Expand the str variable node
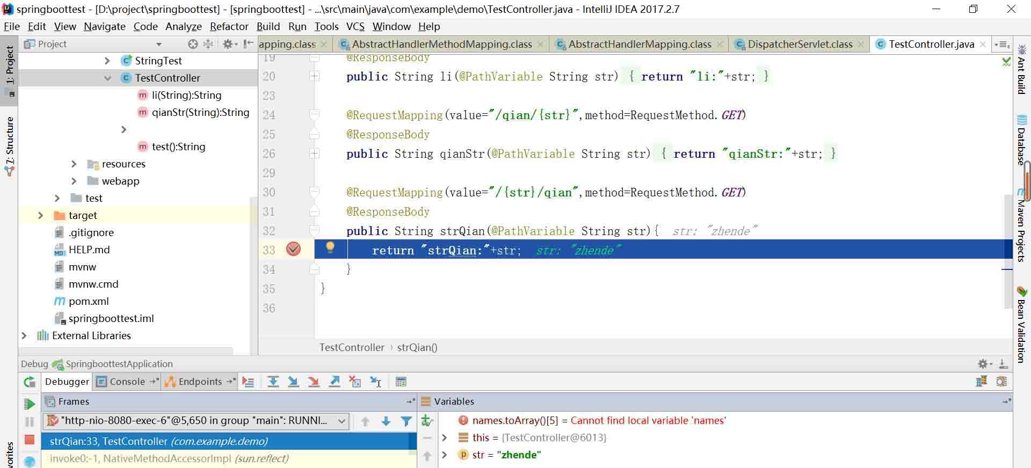The width and height of the screenshot is (1031, 468). pyautogui.click(x=444, y=455)
